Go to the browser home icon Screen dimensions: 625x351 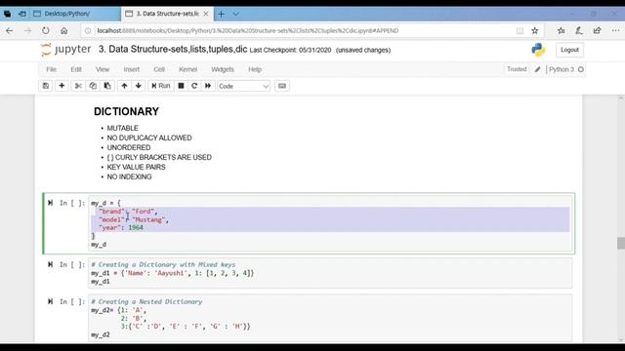63,30
